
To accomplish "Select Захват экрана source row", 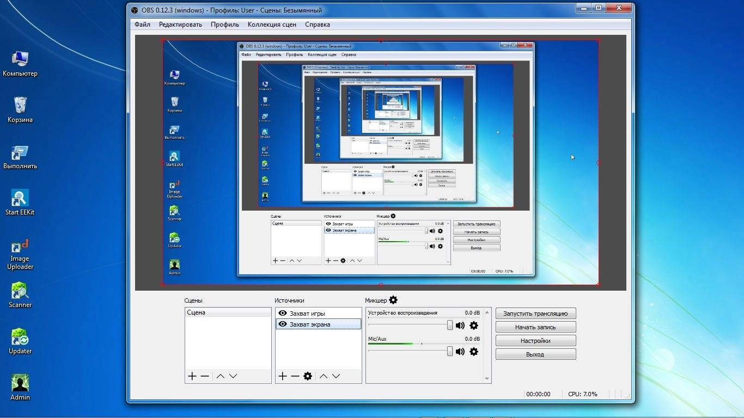I will coord(318,324).
